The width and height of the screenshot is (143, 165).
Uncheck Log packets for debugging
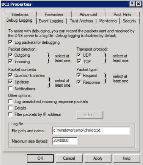(x=10, y=42)
